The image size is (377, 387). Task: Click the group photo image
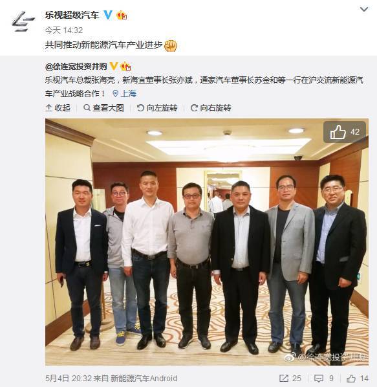point(207,242)
